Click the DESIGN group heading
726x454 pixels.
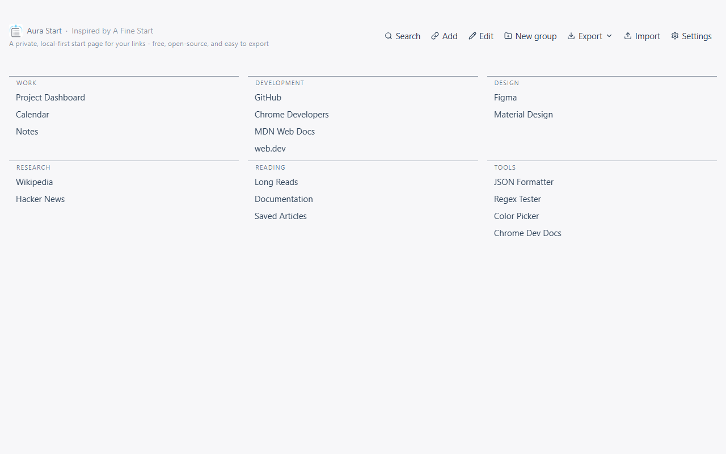coord(506,83)
